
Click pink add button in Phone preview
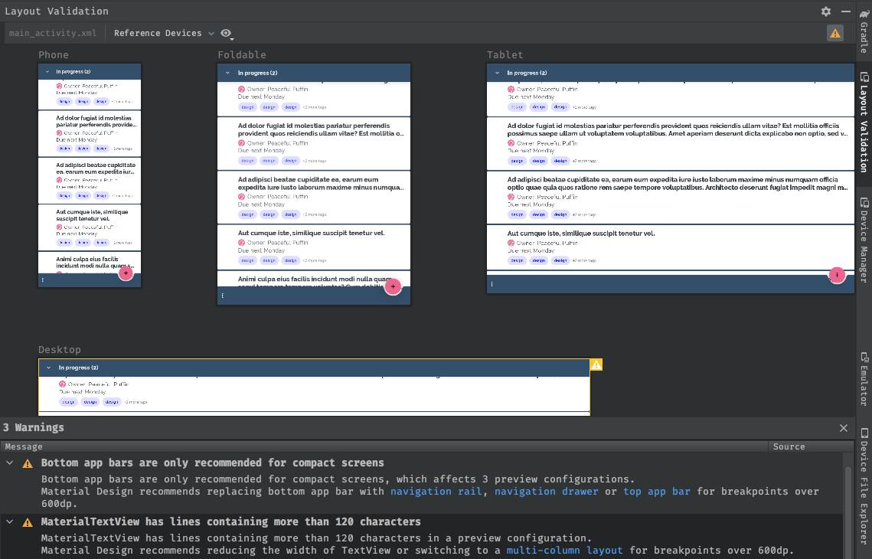click(126, 273)
